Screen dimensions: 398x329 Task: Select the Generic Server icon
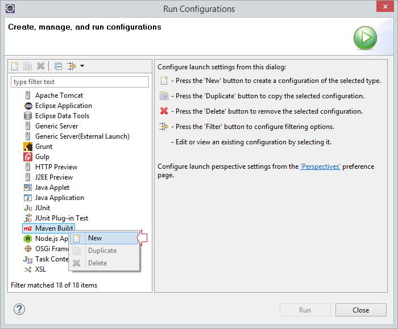click(x=28, y=126)
